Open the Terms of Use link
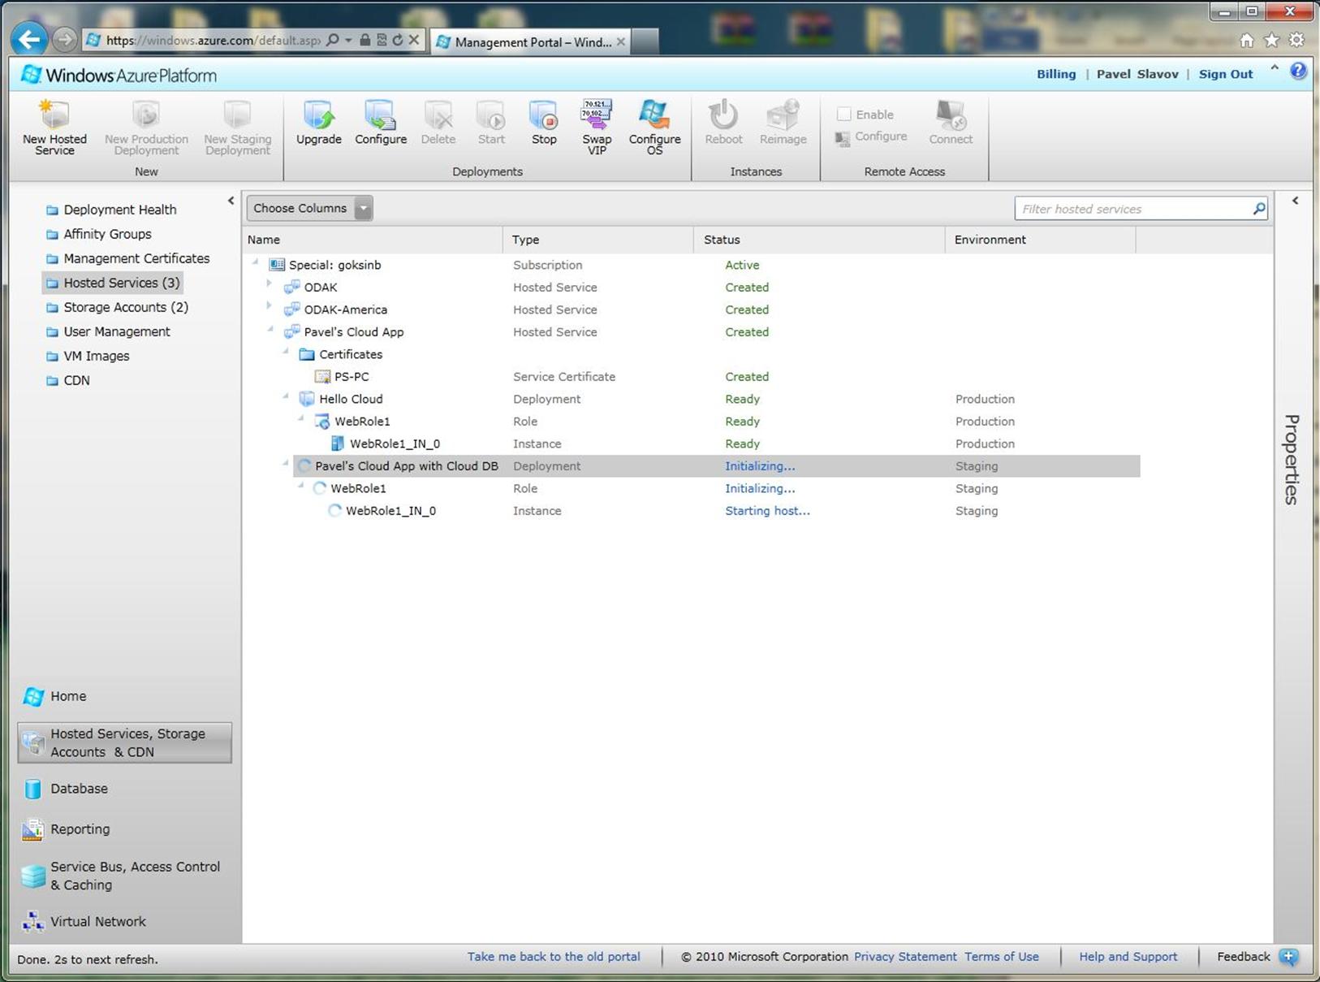The width and height of the screenshot is (1320, 982). [x=1002, y=957]
